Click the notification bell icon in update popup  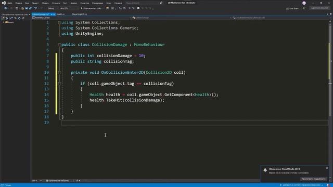pos(265,170)
